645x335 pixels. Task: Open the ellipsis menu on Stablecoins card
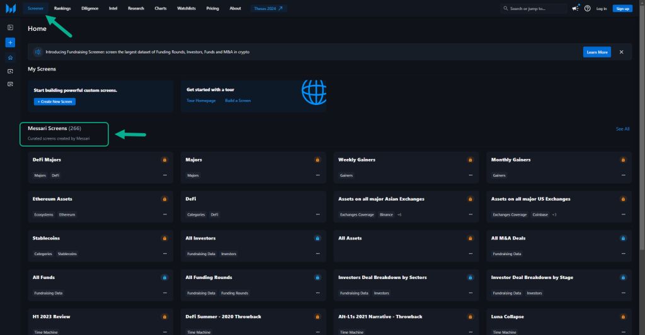pyautogui.click(x=164, y=254)
